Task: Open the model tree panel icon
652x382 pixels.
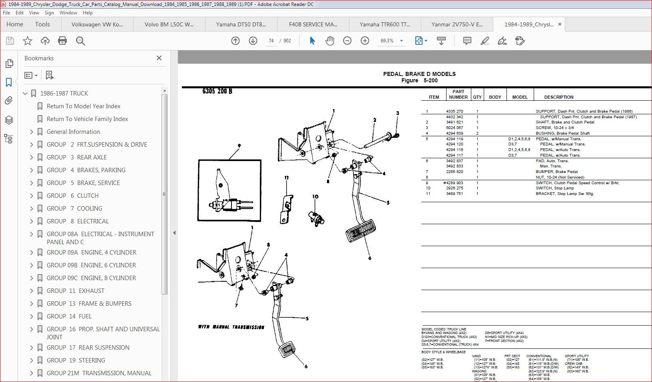Action: (x=9, y=139)
